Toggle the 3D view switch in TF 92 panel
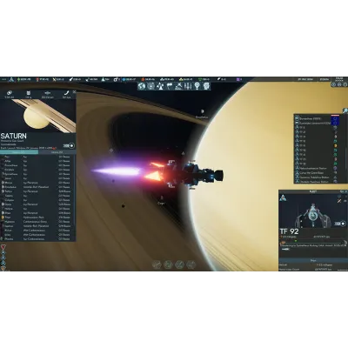 coord(341,224)
